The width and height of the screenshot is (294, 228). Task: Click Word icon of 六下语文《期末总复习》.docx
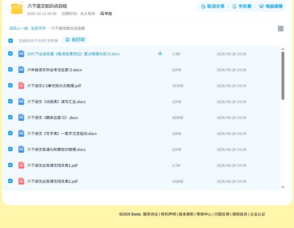pyautogui.click(x=21, y=117)
